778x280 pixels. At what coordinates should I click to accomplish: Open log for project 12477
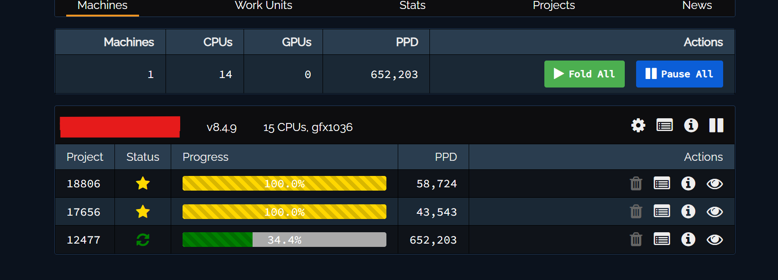click(662, 240)
